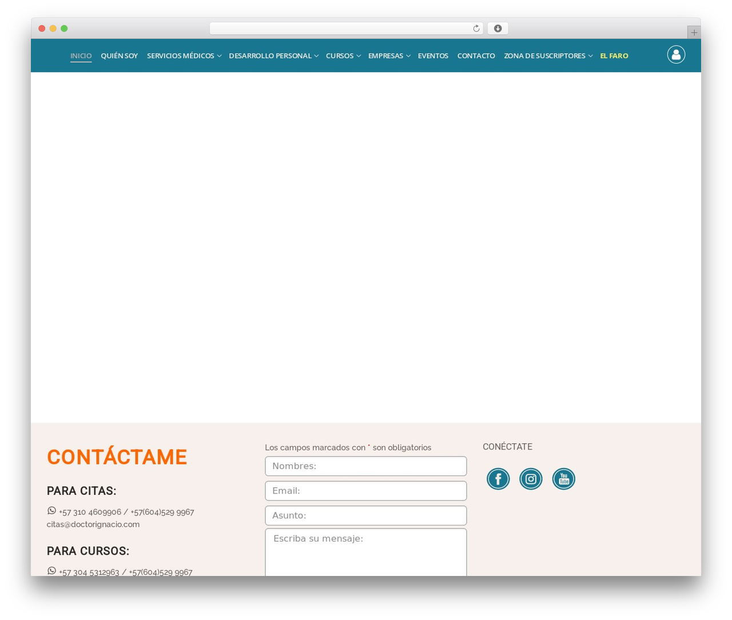Screen dimensions: 732x620
Task: Click WhatsApp icon under Para Citas
Action: pyautogui.click(x=51, y=511)
